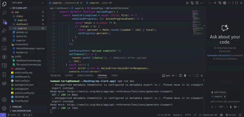Viewport: 244px width, 117px height.
Task: Switch to the PORTS panel tab
Action: coord(115,75)
